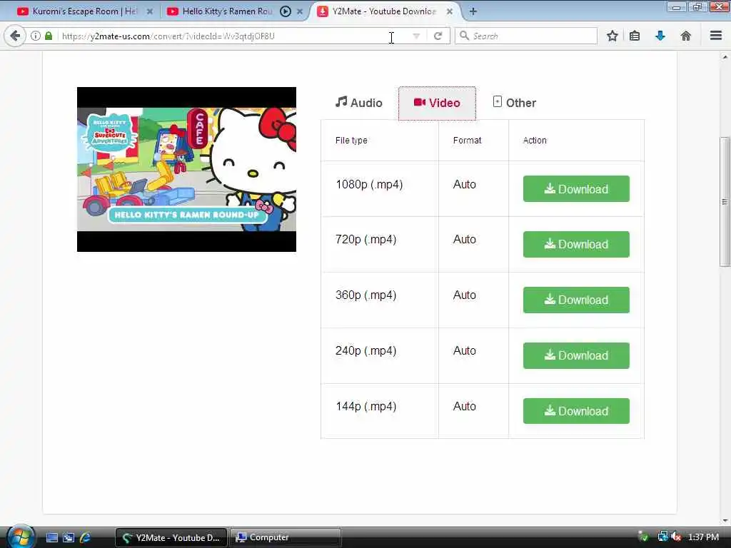Click the page vertical scrollbar thumb
Screen dimensions: 731x548
(x=725, y=201)
